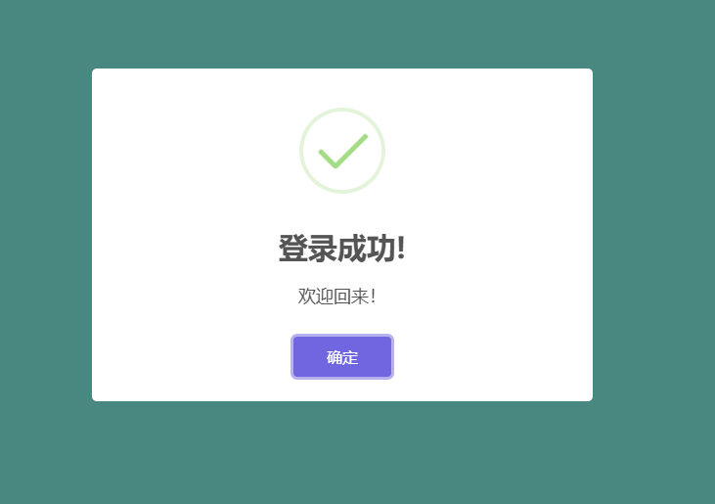Screen dimensions: 715x504
Task: Click the exclamation mark after 登录成功
Action: 401,249
